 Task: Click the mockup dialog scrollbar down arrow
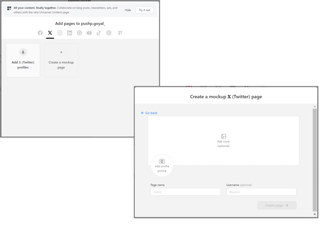point(315,214)
